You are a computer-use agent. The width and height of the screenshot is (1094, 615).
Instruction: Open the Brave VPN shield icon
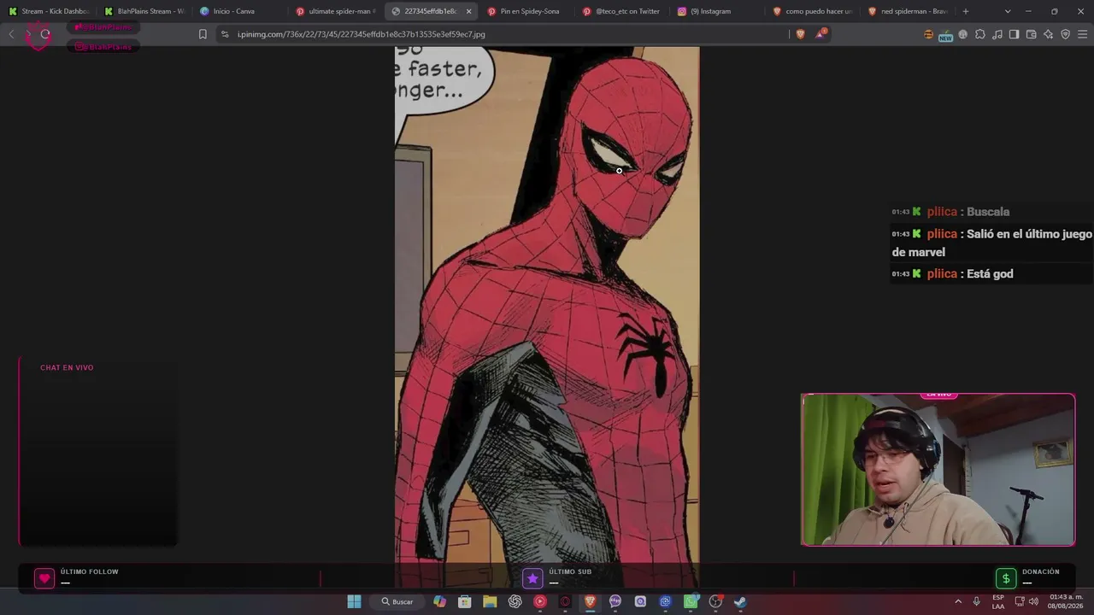click(1065, 34)
